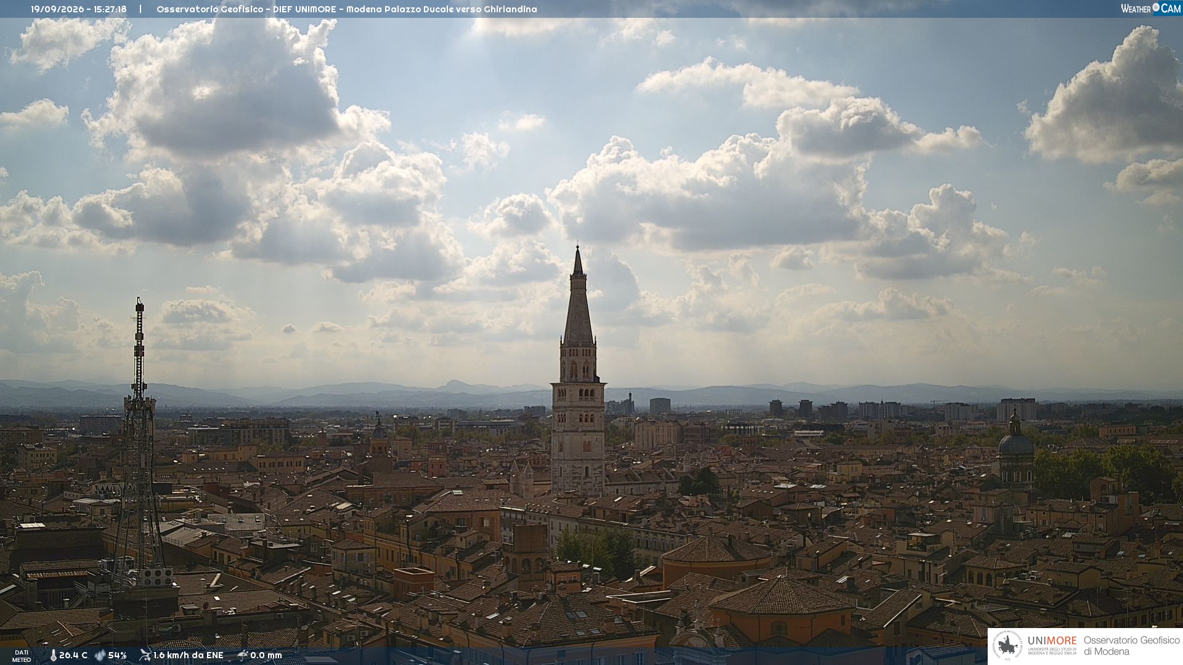Select the 54% humidity value
The width and height of the screenshot is (1183, 665).
pos(117,655)
